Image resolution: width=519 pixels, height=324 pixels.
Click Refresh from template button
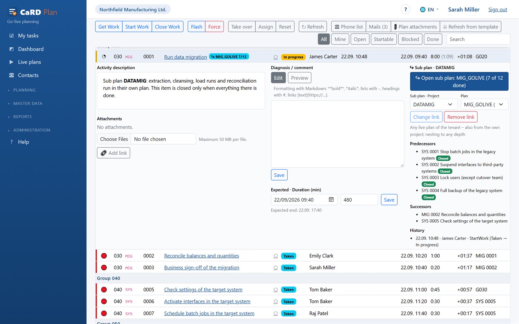click(x=471, y=27)
